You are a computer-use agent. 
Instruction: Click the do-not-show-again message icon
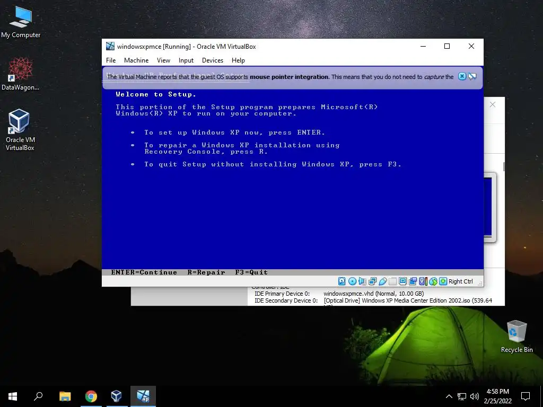(x=472, y=76)
